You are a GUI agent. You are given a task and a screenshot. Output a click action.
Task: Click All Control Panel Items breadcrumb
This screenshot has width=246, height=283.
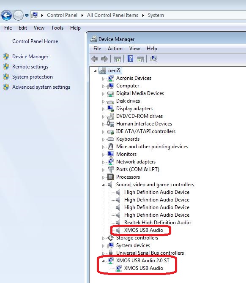pyautogui.click(x=112, y=15)
